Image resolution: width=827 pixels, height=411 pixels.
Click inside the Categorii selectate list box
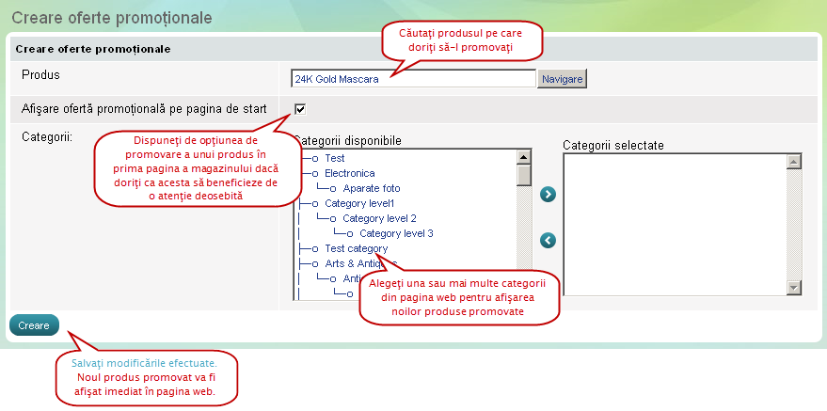pyautogui.click(x=673, y=224)
